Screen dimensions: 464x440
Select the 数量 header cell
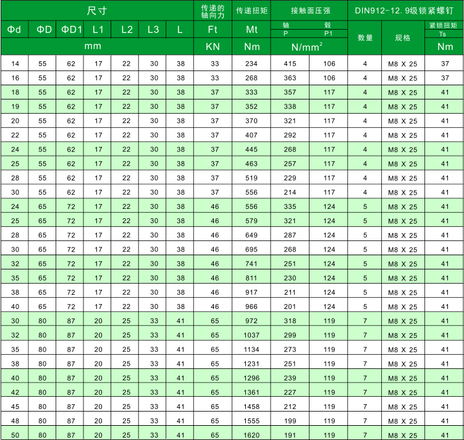(365, 38)
